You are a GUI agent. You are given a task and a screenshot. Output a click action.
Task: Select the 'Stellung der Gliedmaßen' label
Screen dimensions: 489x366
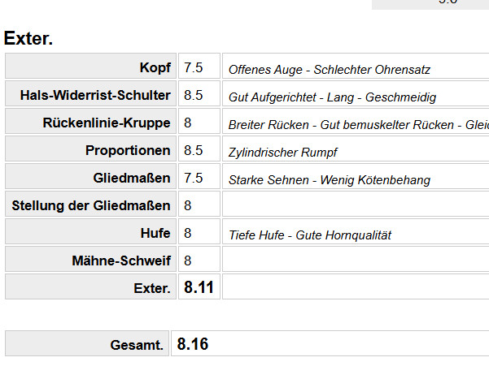pos(91,205)
